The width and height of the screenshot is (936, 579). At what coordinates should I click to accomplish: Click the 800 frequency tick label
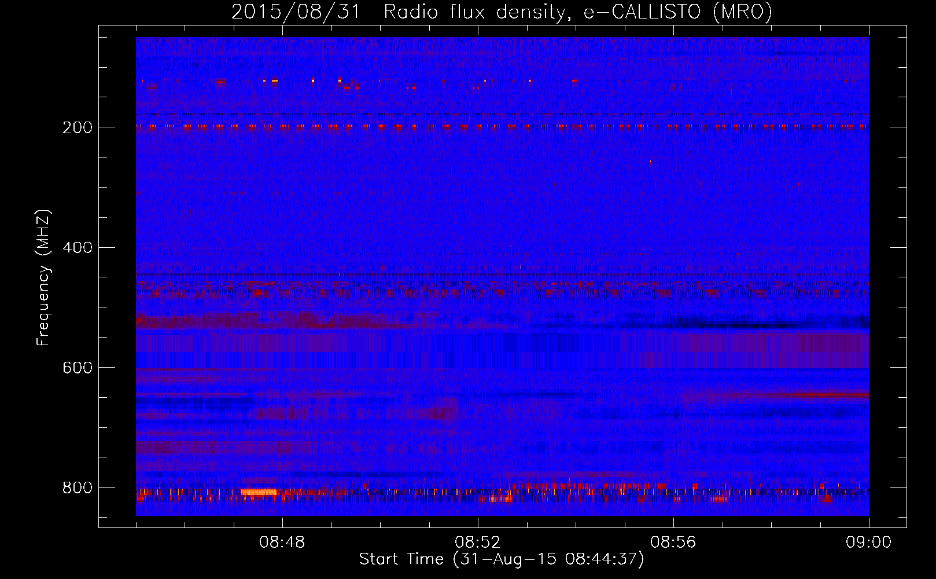pos(78,488)
